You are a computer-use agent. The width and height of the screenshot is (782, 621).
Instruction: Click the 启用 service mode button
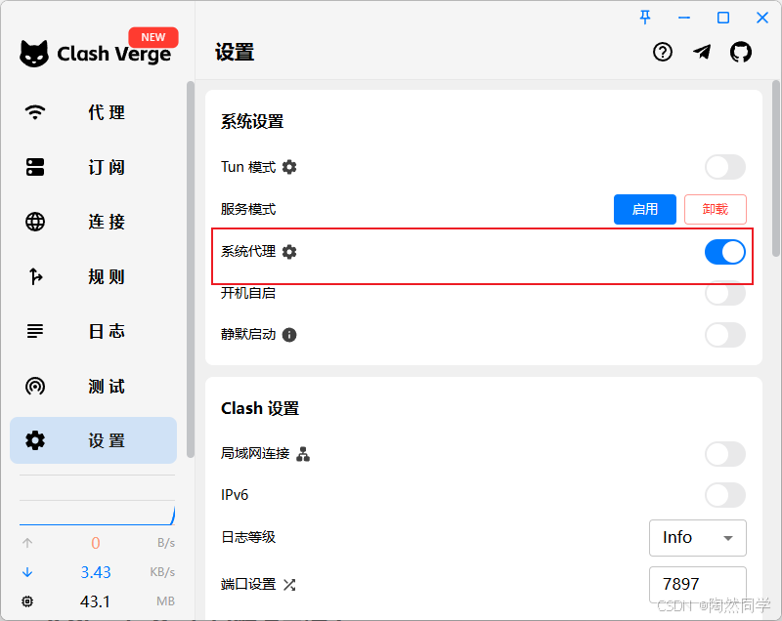[645, 209]
